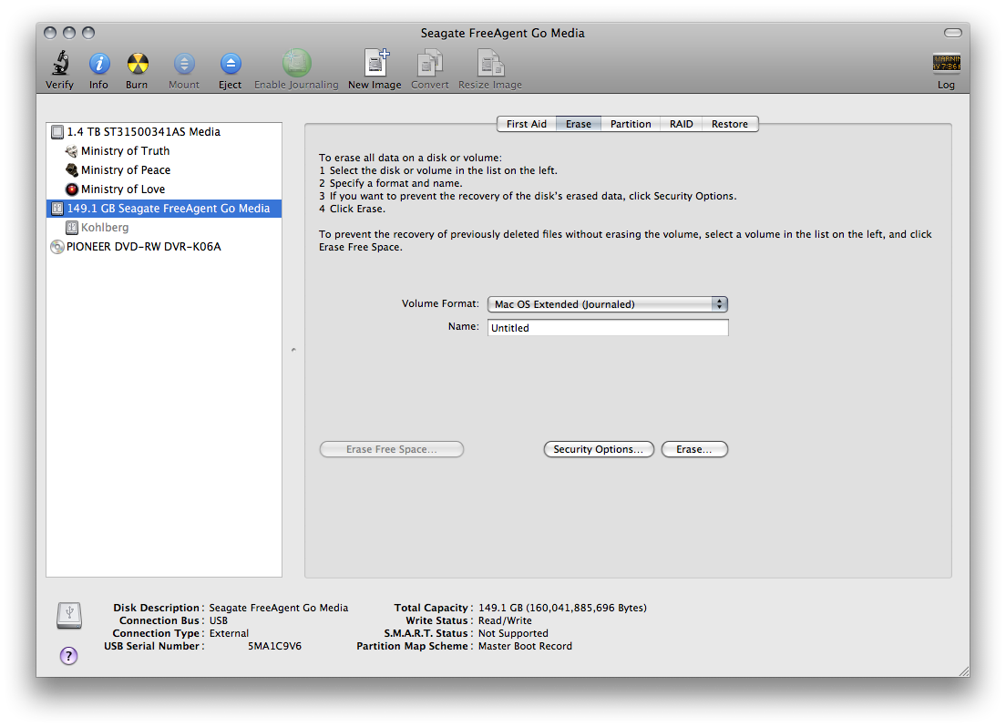
Task: Select 149.1 GB Seagate FreeAgent Go Media
Action: point(164,209)
